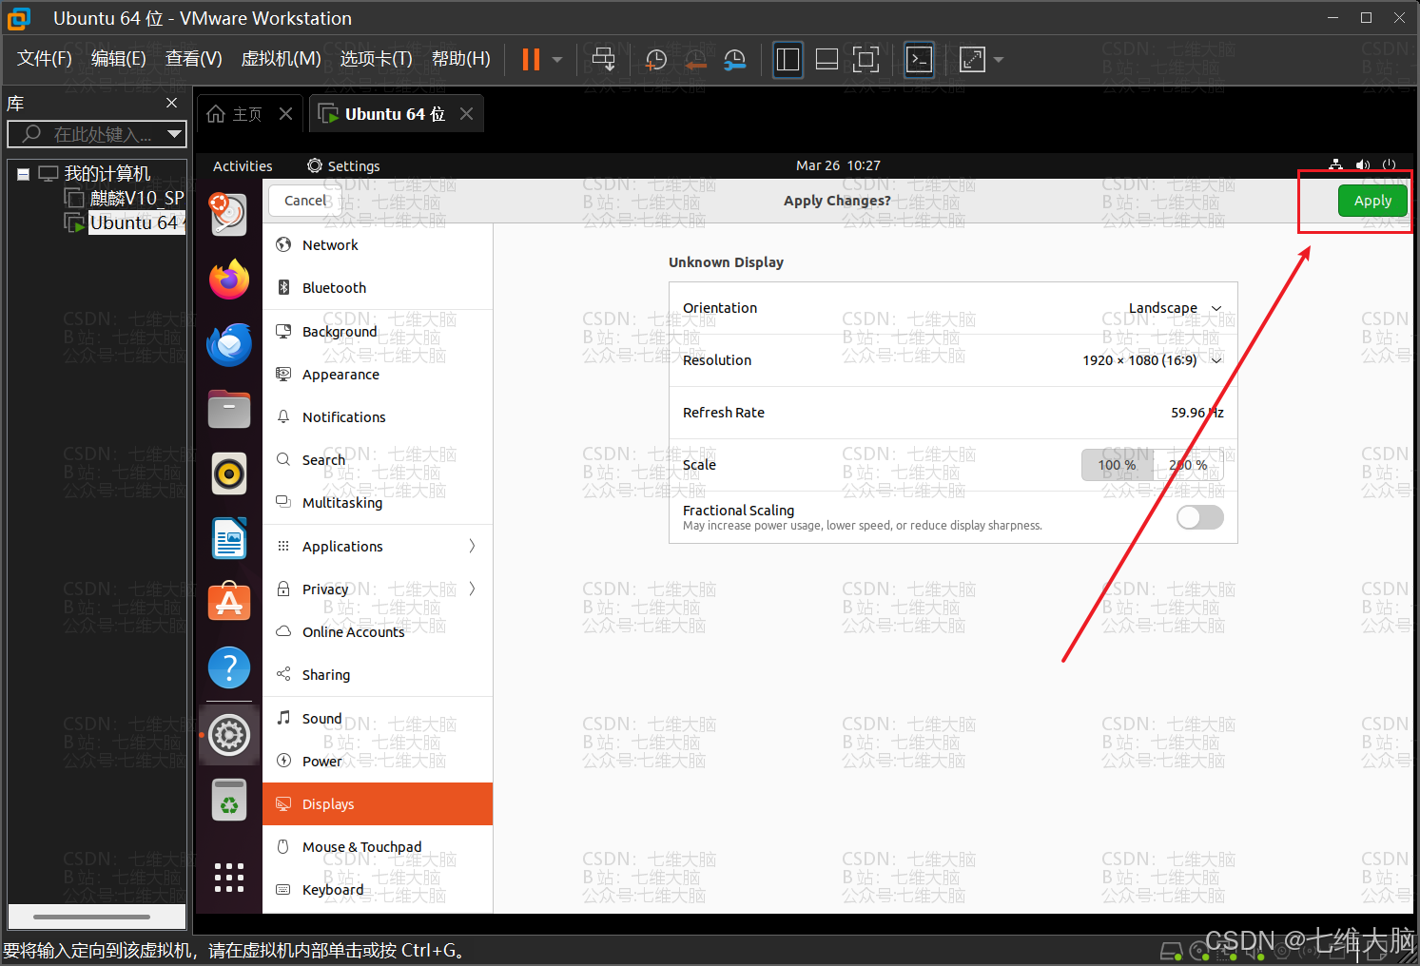Open Rhythmbox music player from dock
The image size is (1420, 966).
(229, 473)
